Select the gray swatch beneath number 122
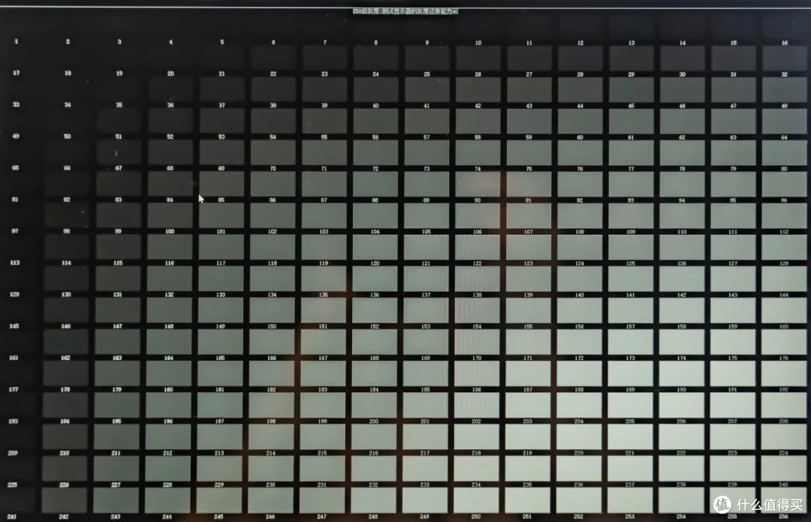 (x=477, y=279)
